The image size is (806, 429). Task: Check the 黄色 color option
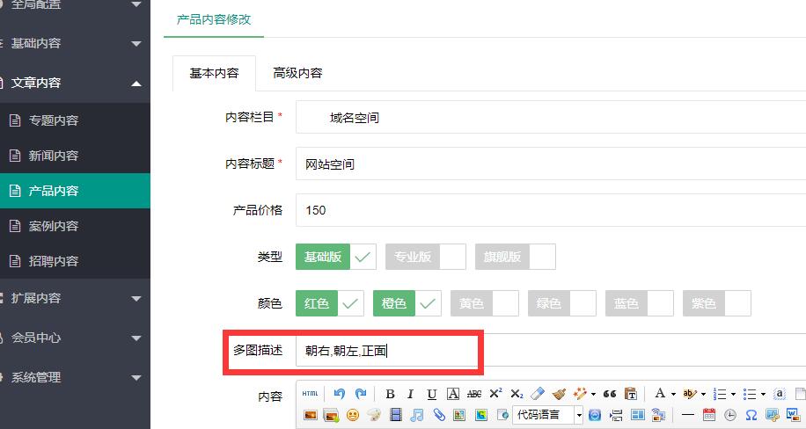(x=485, y=303)
